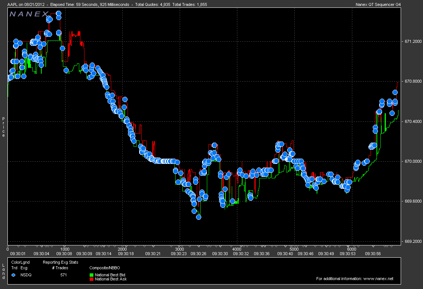Click the 09:30:08 time label
Image resolution: width=423 pixels, height=289 pixels.
click(64, 254)
